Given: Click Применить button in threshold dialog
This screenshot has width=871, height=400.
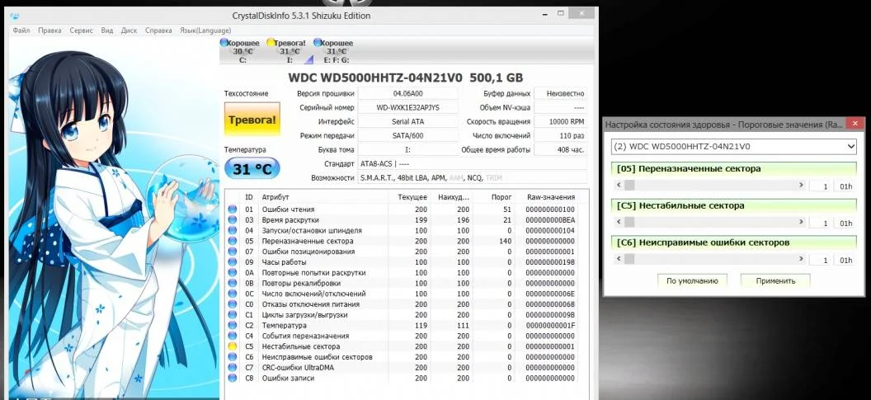Looking at the screenshot, I should [775, 281].
